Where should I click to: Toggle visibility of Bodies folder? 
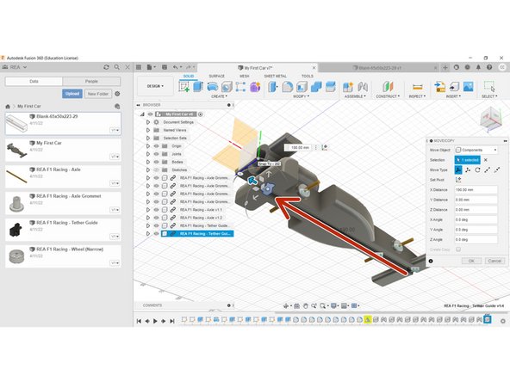pos(157,162)
